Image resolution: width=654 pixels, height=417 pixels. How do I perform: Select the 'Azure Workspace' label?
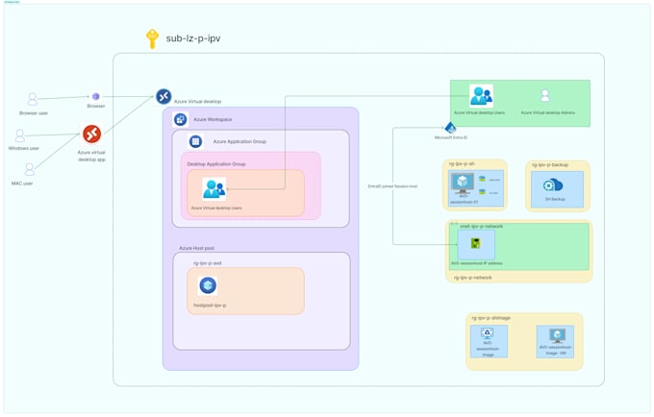[x=213, y=119]
